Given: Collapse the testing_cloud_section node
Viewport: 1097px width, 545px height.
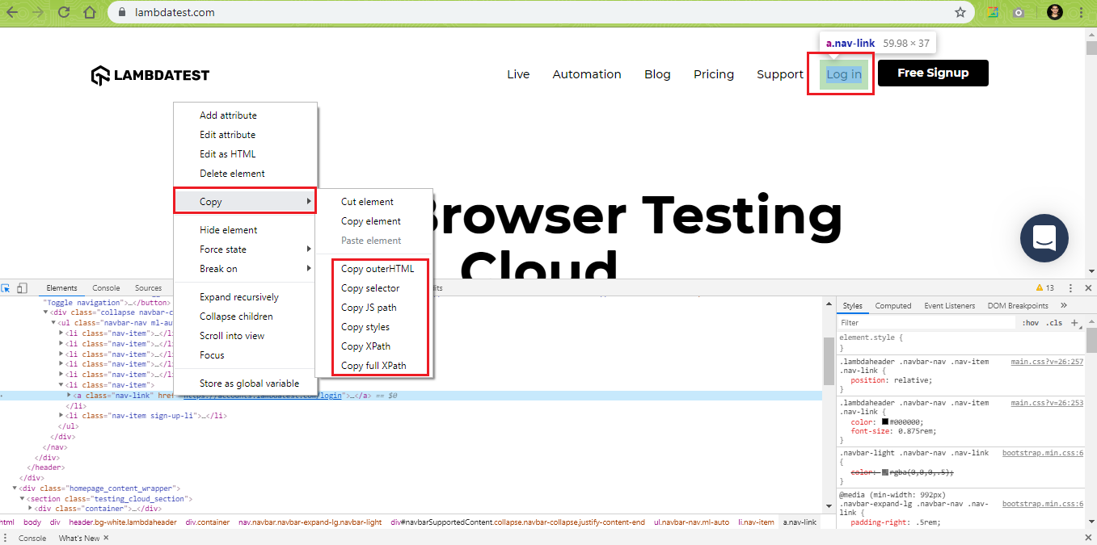Looking at the screenshot, I should pos(23,498).
